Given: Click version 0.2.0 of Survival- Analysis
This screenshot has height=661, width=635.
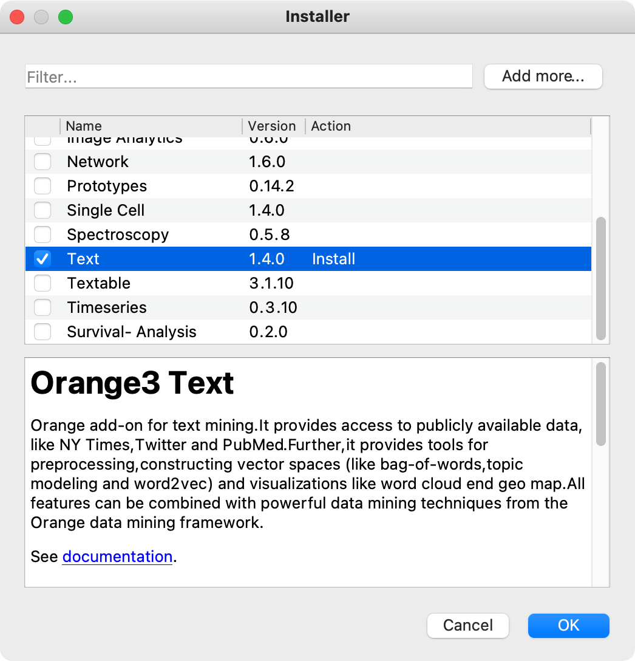Looking at the screenshot, I should click(x=268, y=332).
